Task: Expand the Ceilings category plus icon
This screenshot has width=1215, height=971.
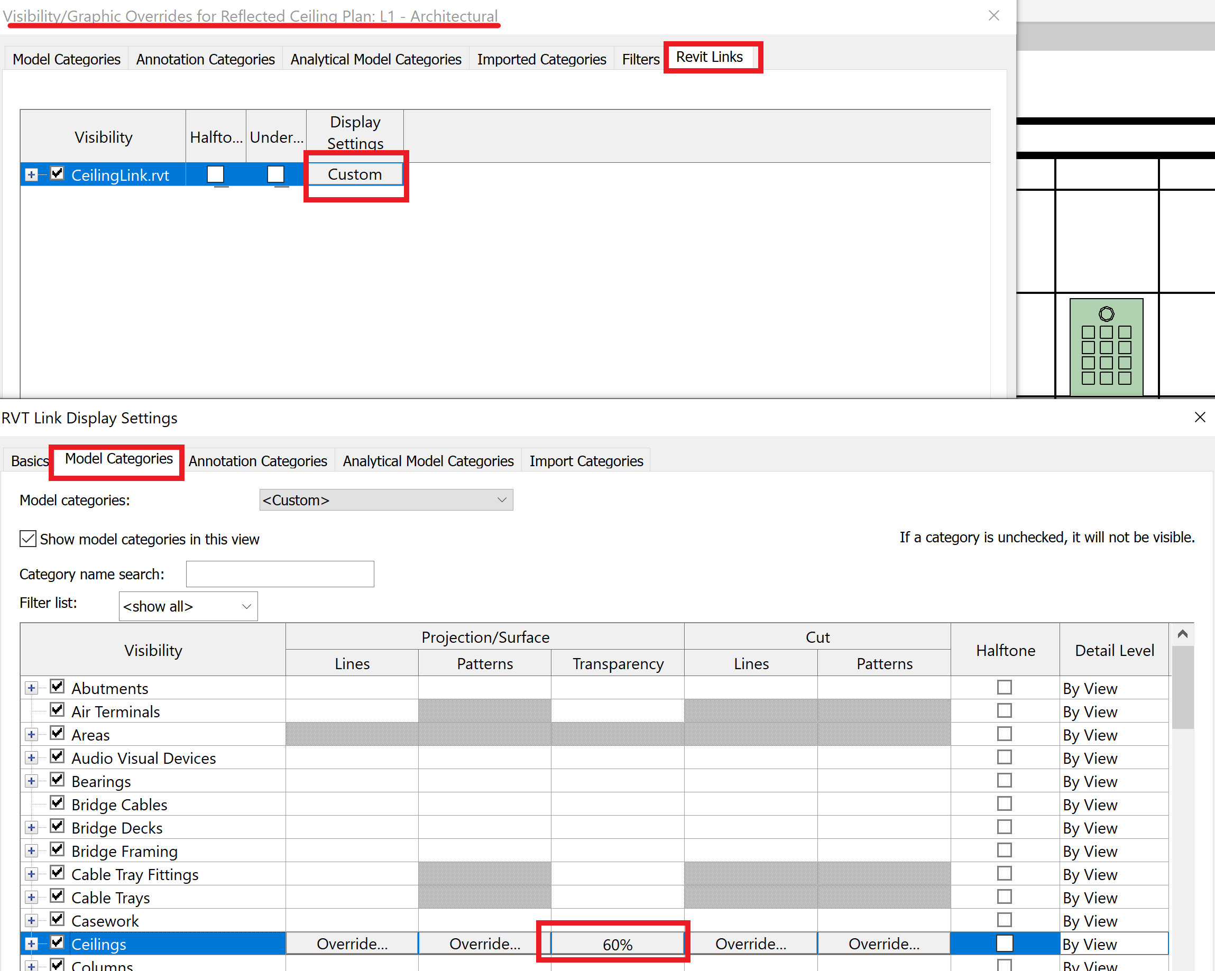Action: pyautogui.click(x=31, y=944)
